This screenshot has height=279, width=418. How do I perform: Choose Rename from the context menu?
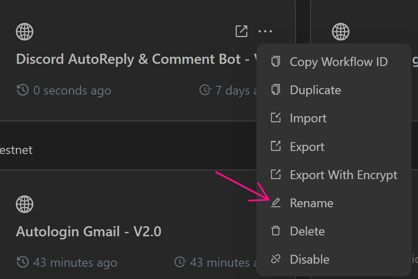pyautogui.click(x=311, y=203)
